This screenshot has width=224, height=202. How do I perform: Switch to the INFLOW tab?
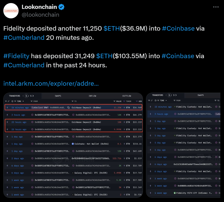point(92,96)
